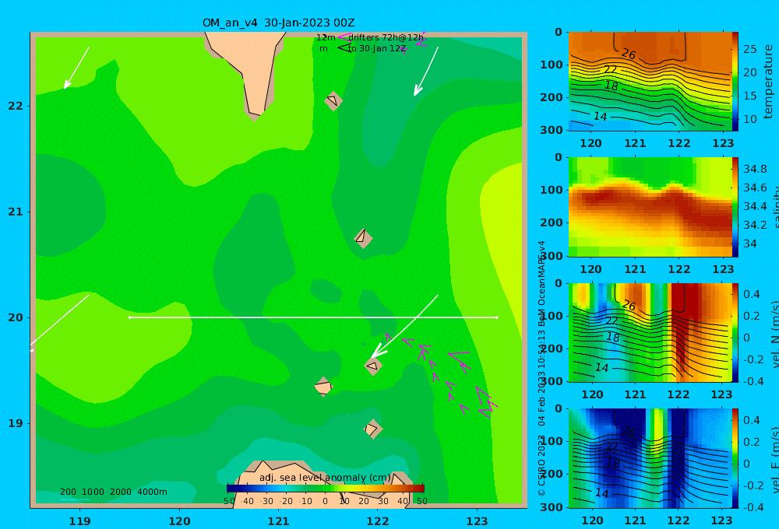Click latitude label 20 on the main map
Viewport: 779px width, 529px height.
(x=16, y=317)
